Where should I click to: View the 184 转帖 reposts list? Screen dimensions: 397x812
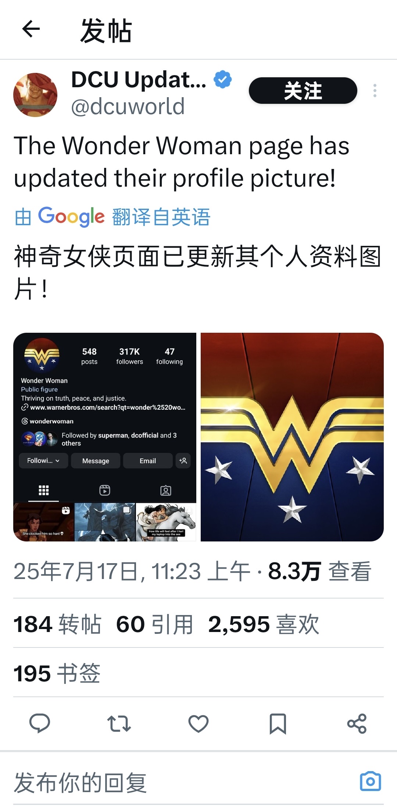click(x=57, y=624)
